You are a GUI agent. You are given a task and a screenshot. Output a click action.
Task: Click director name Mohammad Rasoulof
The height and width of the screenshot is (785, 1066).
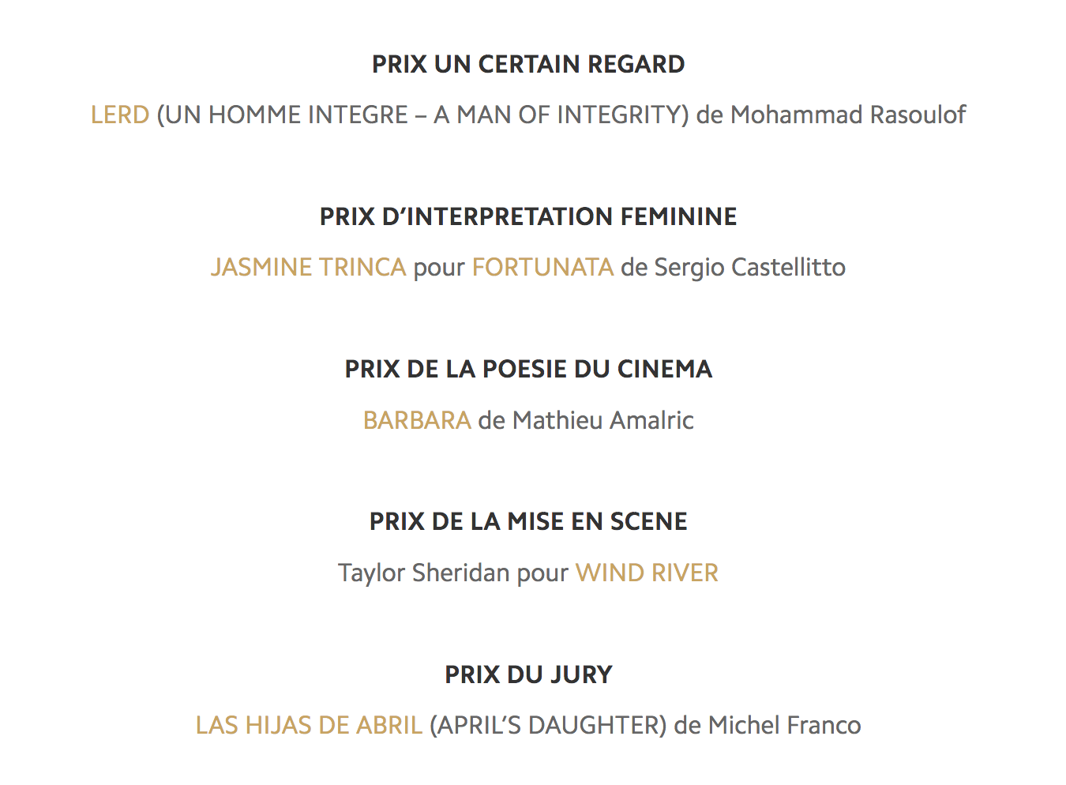point(848,115)
